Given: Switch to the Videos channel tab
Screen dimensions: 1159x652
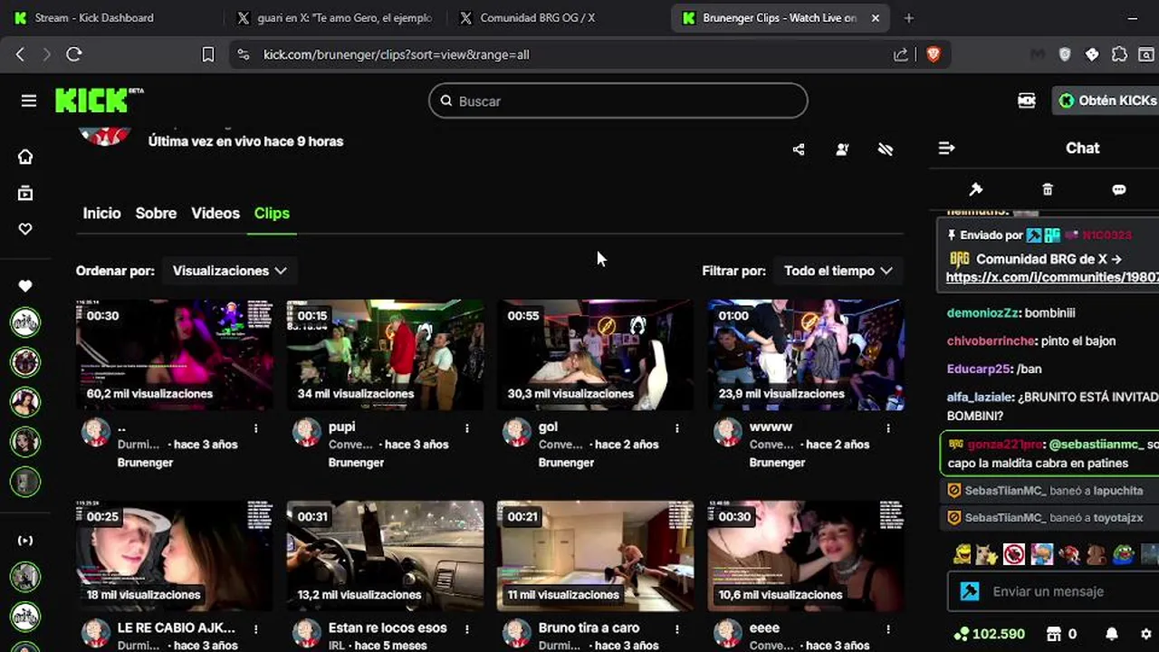Looking at the screenshot, I should [x=216, y=214].
